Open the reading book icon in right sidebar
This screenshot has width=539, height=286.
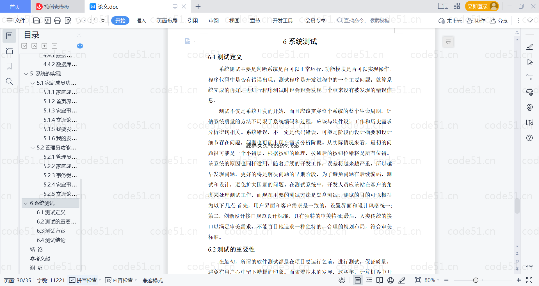(x=530, y=123)
